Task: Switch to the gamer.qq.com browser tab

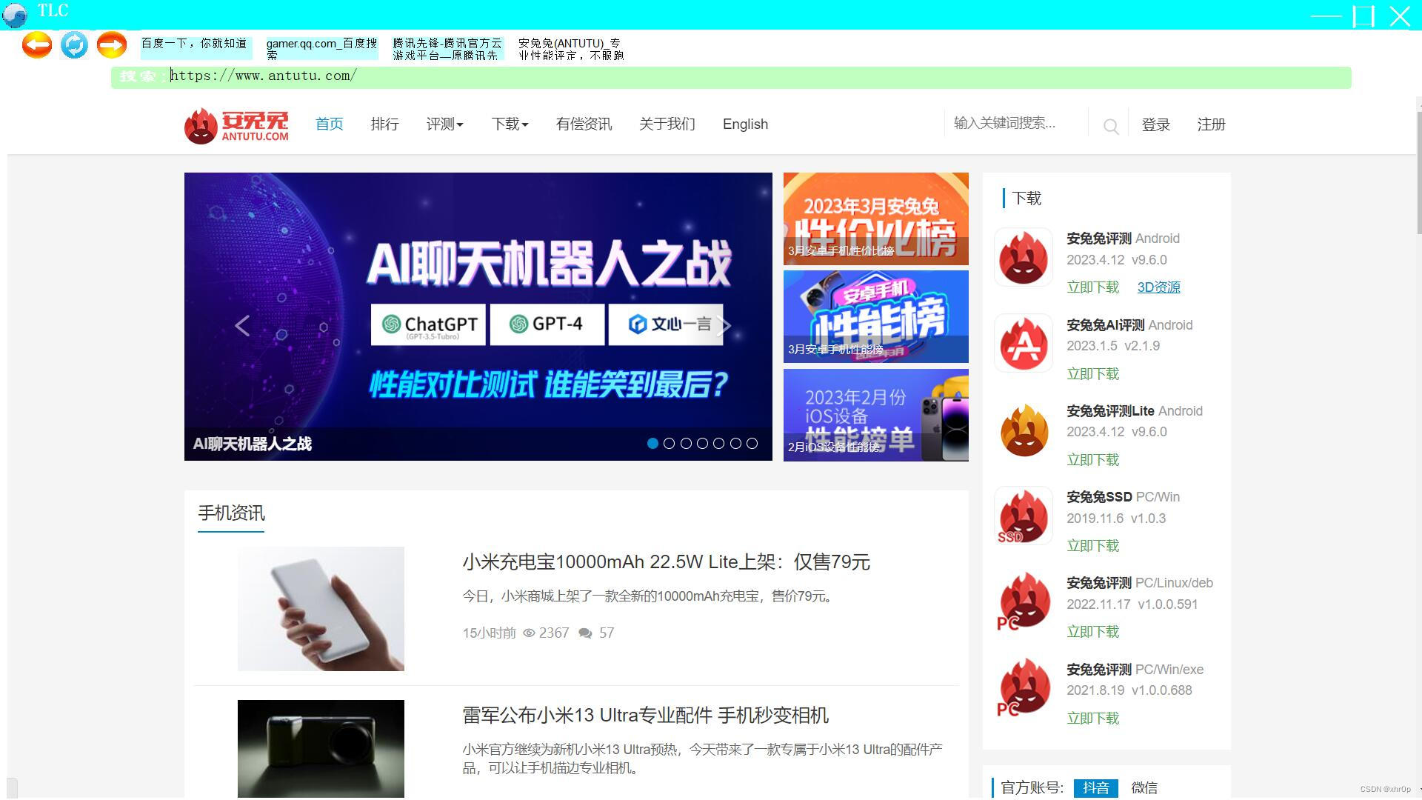Action: 321,49
